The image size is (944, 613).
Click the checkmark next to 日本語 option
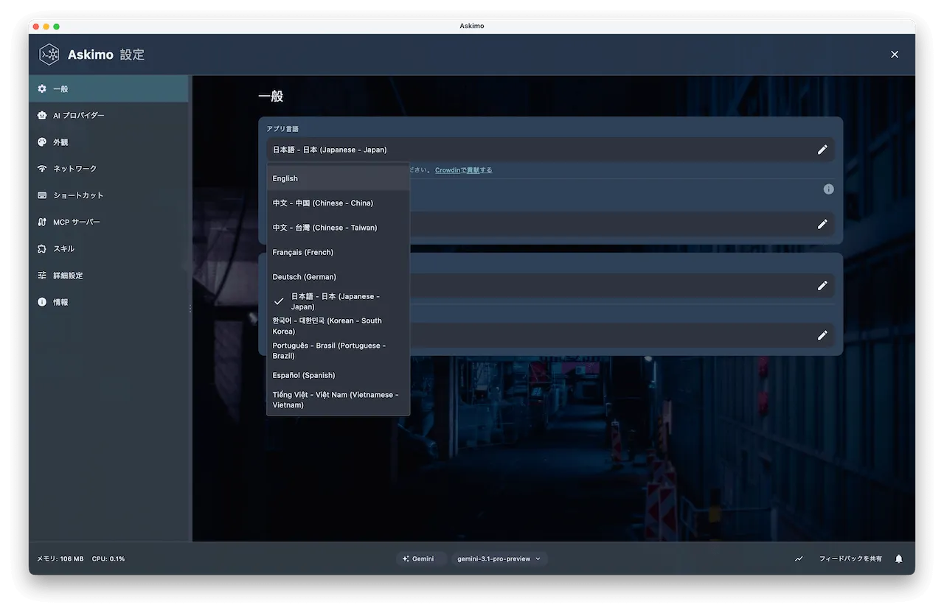coord(279,301)
